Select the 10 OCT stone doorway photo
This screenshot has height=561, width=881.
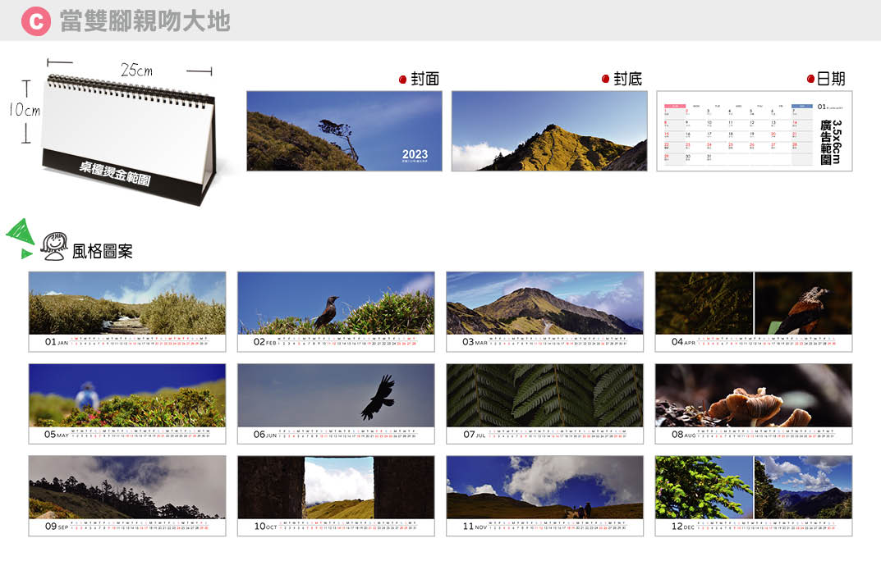point(336,487)
